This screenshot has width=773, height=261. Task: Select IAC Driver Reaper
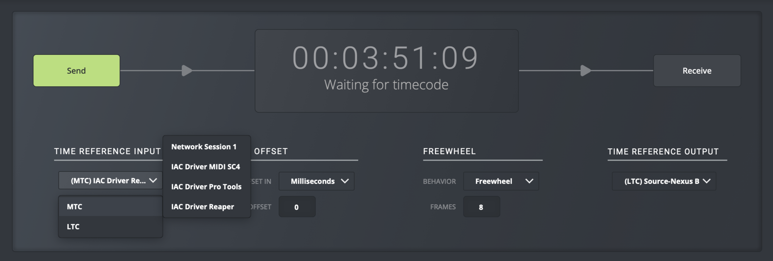203,207
